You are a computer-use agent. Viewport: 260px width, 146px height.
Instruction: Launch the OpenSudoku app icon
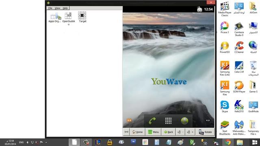click(69, 18)
